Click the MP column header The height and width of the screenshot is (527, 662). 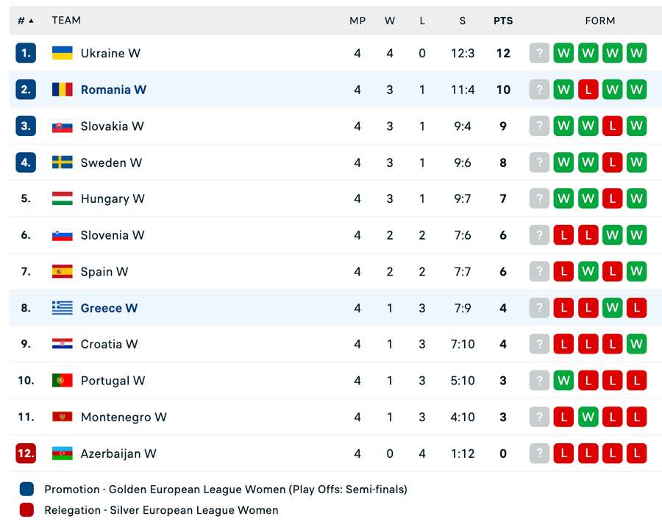[357, 21]
